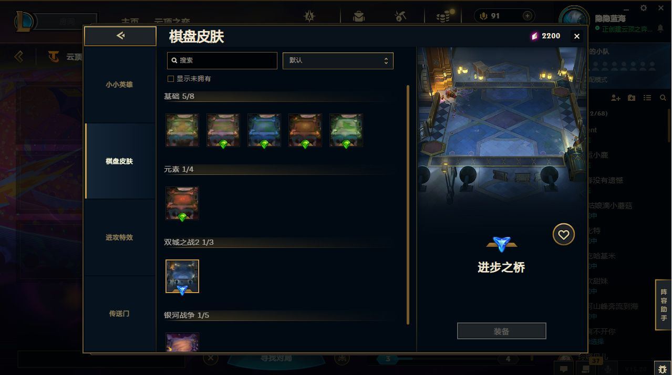Click the bug report icon at bottom right
Viewport: 672px width, 375px height.
(663, 369)
